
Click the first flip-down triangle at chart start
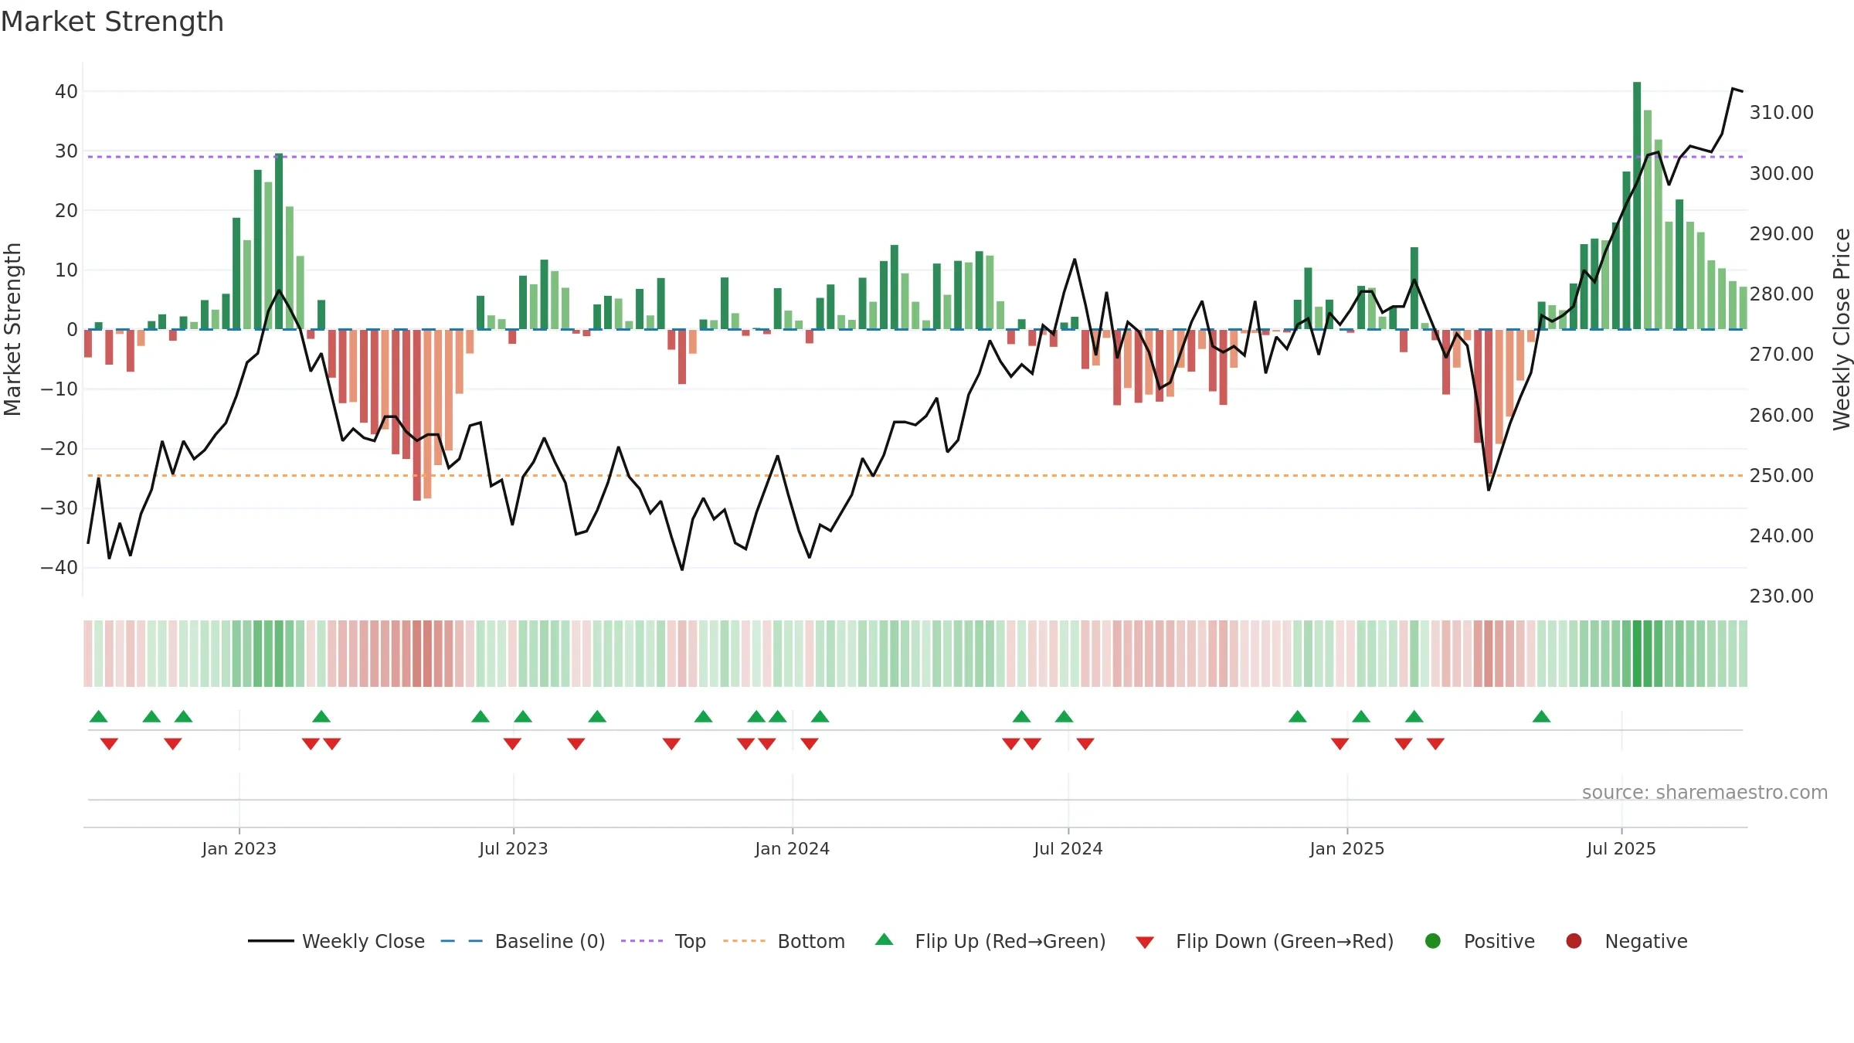109,743
